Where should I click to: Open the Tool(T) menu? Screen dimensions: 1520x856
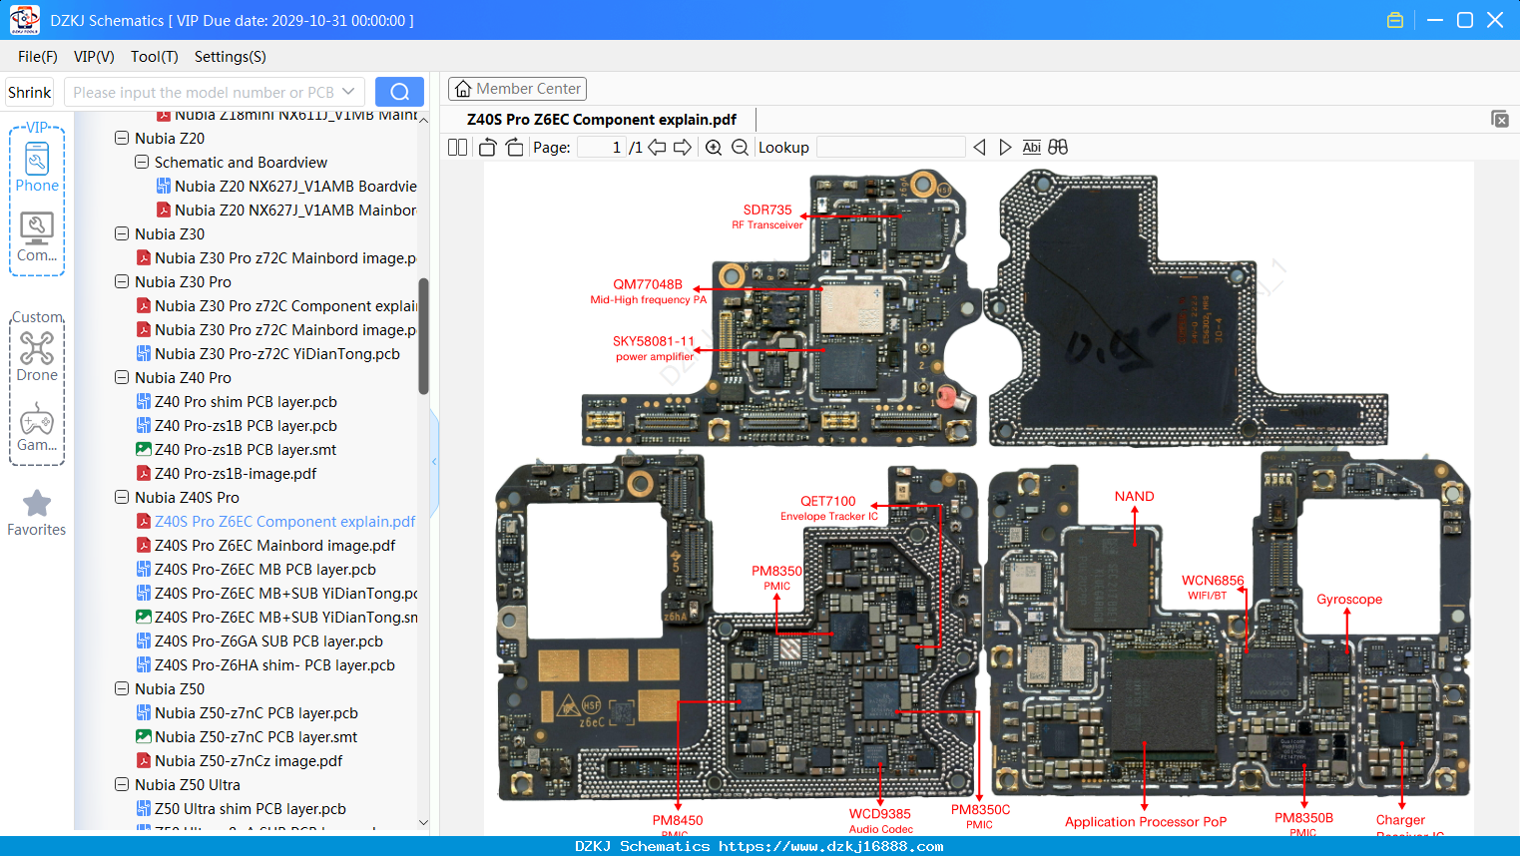(154, 57)
